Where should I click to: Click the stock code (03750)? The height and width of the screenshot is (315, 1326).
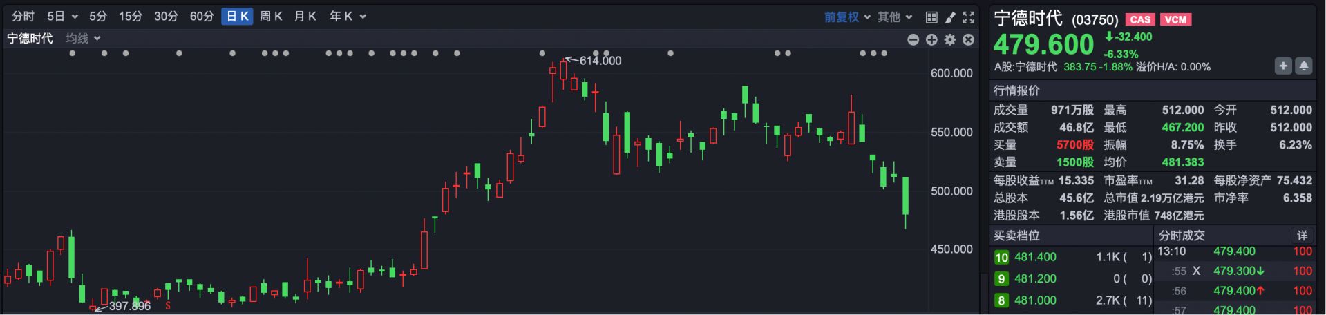click(1095, 20)
